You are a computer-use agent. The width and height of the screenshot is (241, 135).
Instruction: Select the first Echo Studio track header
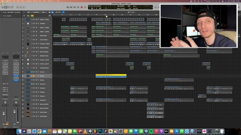[x=37, y=112]
